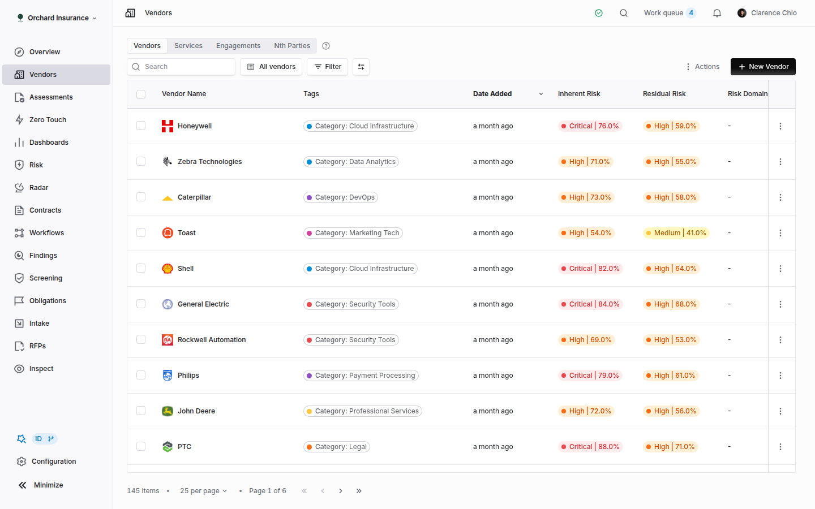Check the Caterpillar row

tap(141, 197)
